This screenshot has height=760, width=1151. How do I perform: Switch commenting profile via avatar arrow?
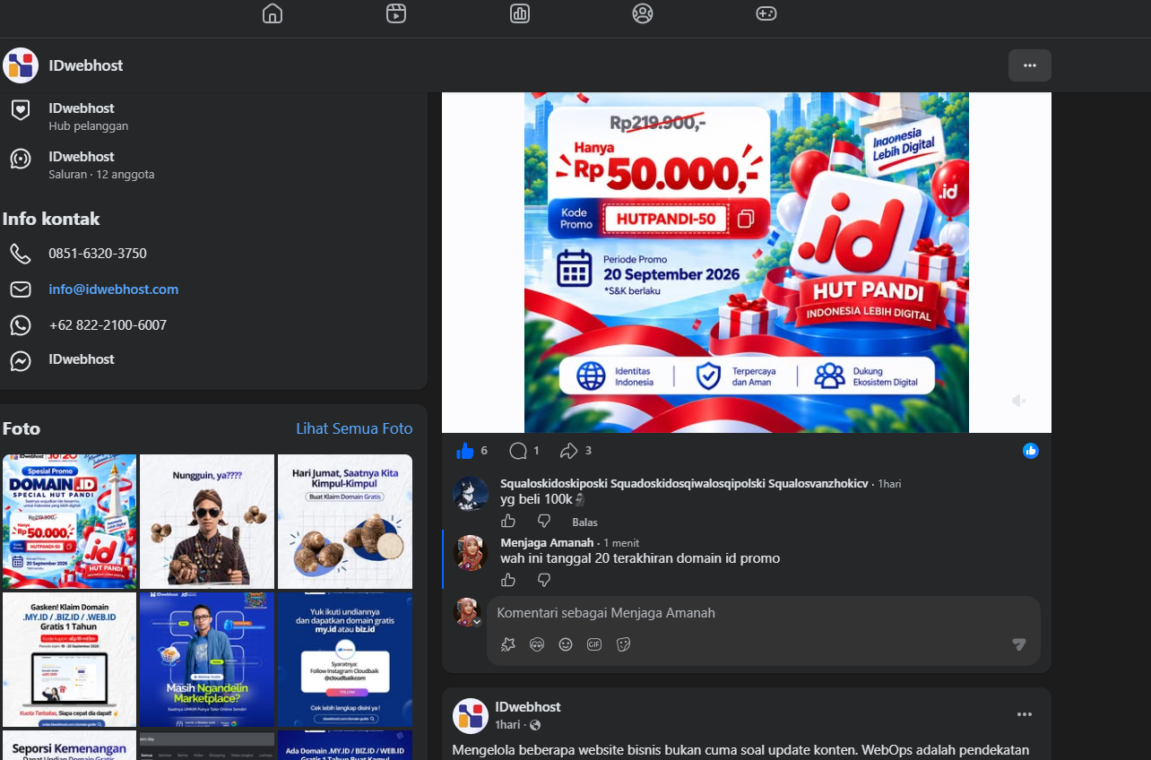click(x=478, y=622)
